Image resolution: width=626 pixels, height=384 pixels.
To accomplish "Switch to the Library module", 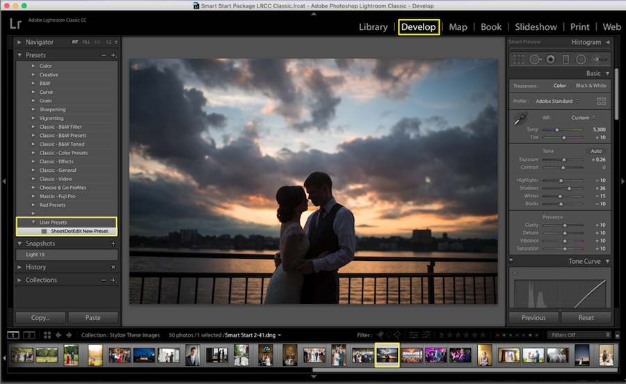I will (374, 27).
